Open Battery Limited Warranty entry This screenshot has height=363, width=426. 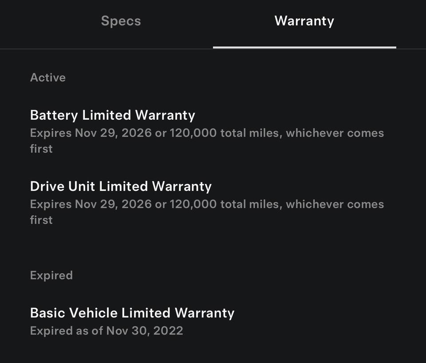(x=112, y=115)
